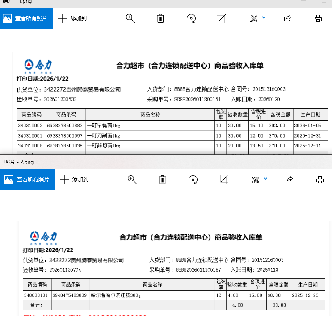This screenshot has width=332, height=316.
Task: Select crop tool in the 1.png window
Action: coord(222,18)
